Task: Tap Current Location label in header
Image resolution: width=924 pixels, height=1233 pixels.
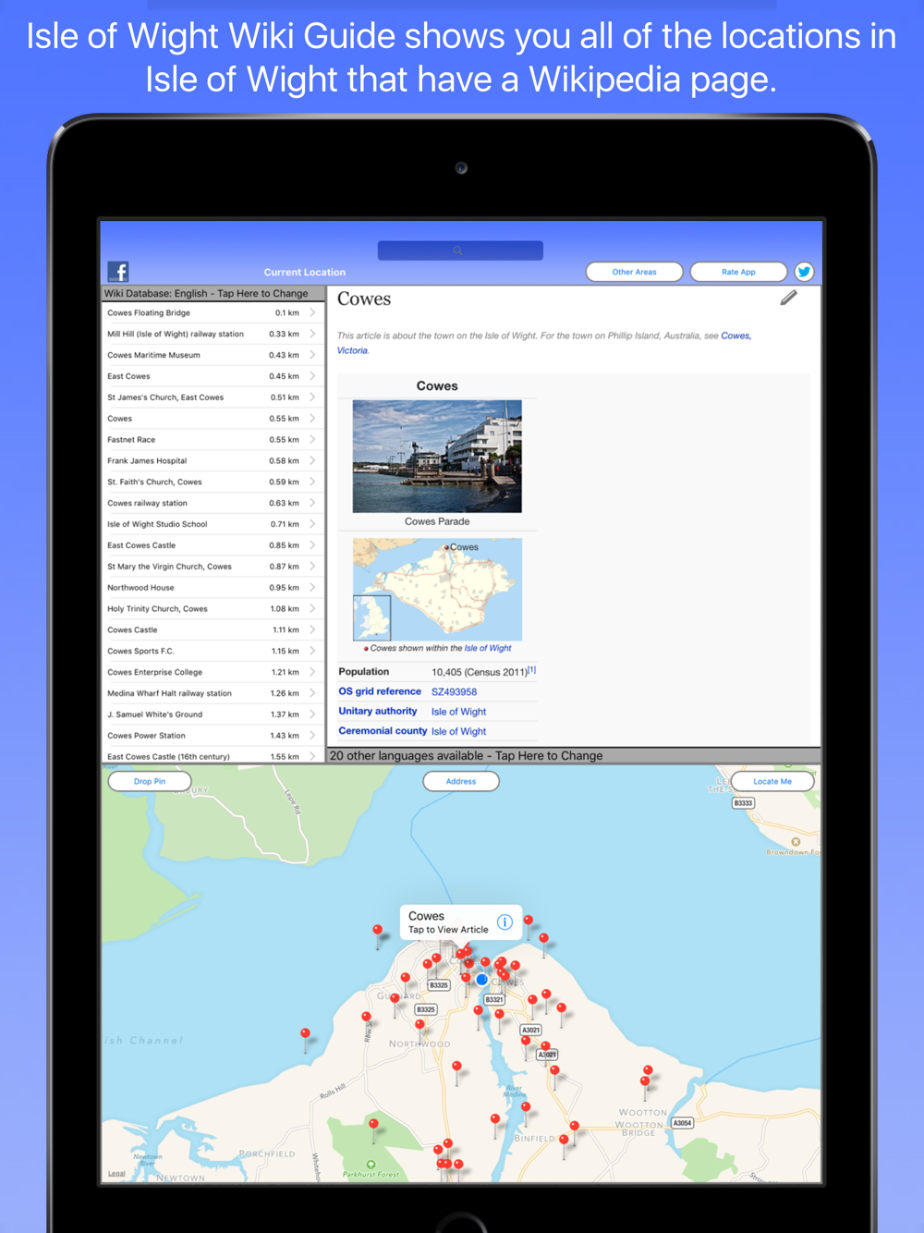Action: click(x=305, y=273)
